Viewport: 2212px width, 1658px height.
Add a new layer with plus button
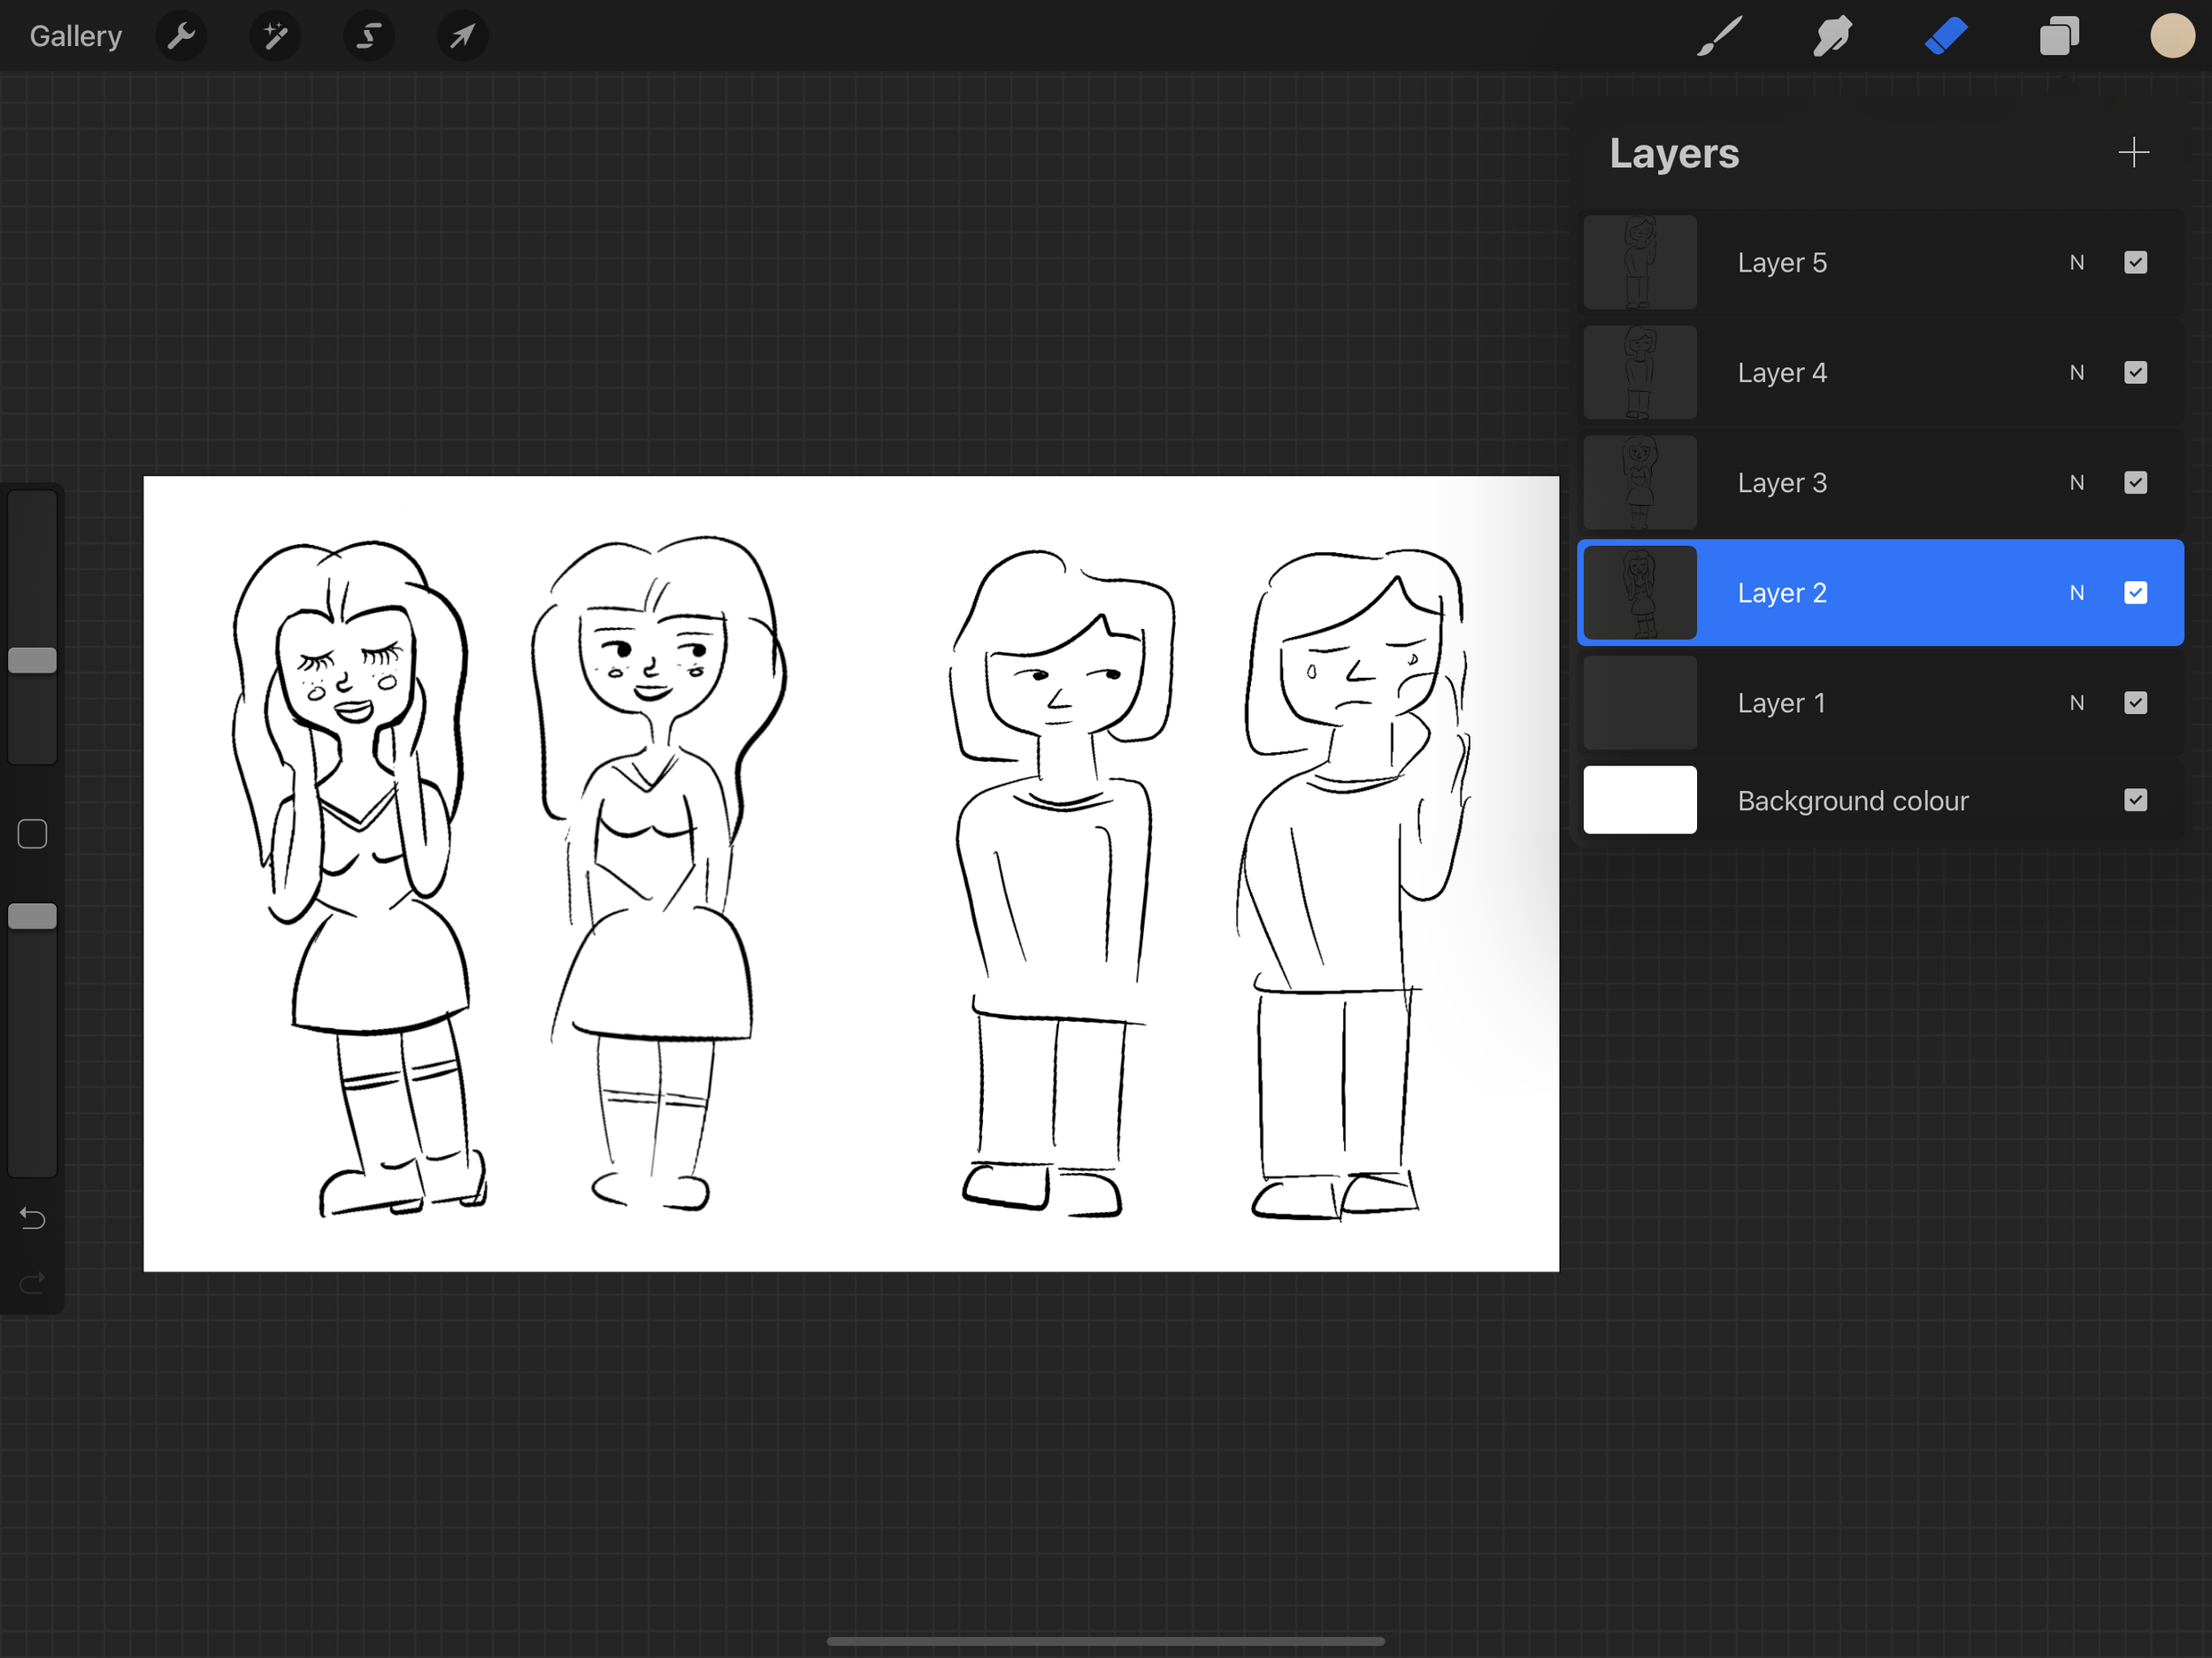click(2133, 153)
